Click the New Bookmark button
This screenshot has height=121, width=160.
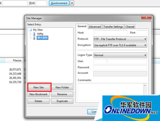pyautogui.click(x=38, y=94)
